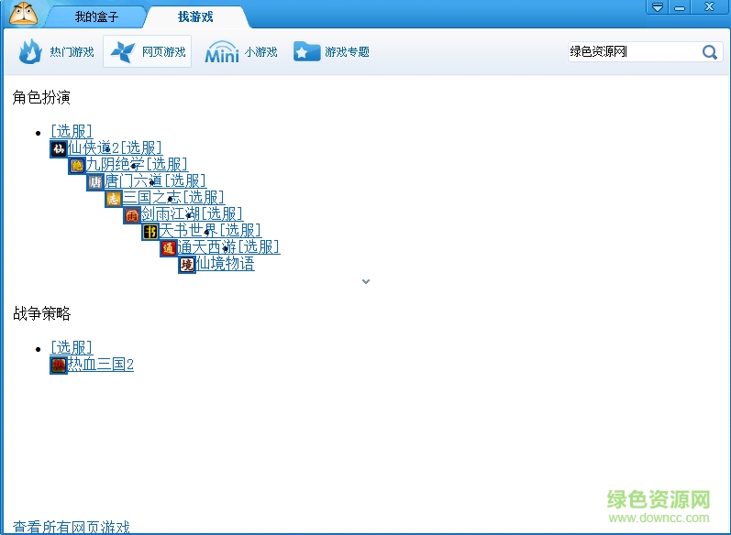The height and width of the screenshot is (535, 731).
Task: Click the 查看所有网页游戏 link
Action: [72, 527]
